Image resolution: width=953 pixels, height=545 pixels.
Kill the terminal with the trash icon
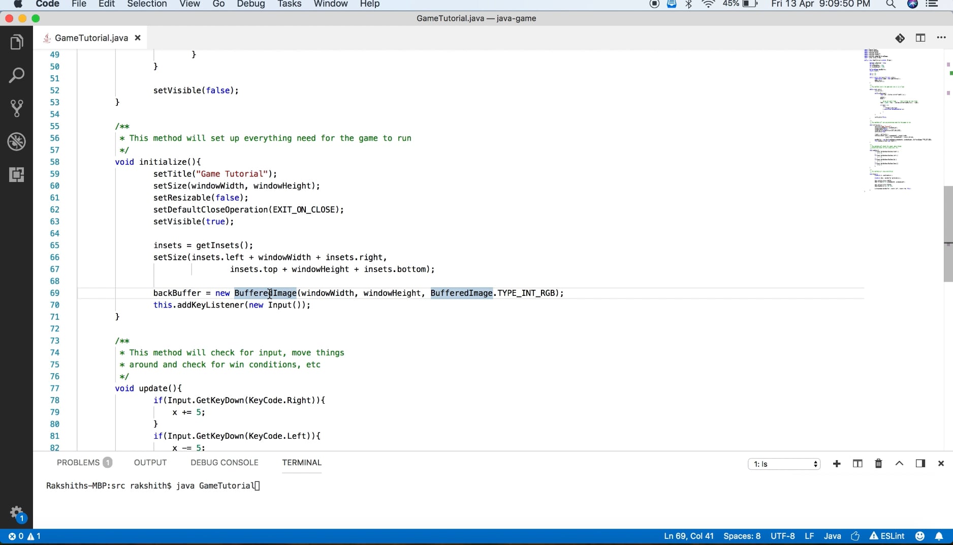point(878,463)
